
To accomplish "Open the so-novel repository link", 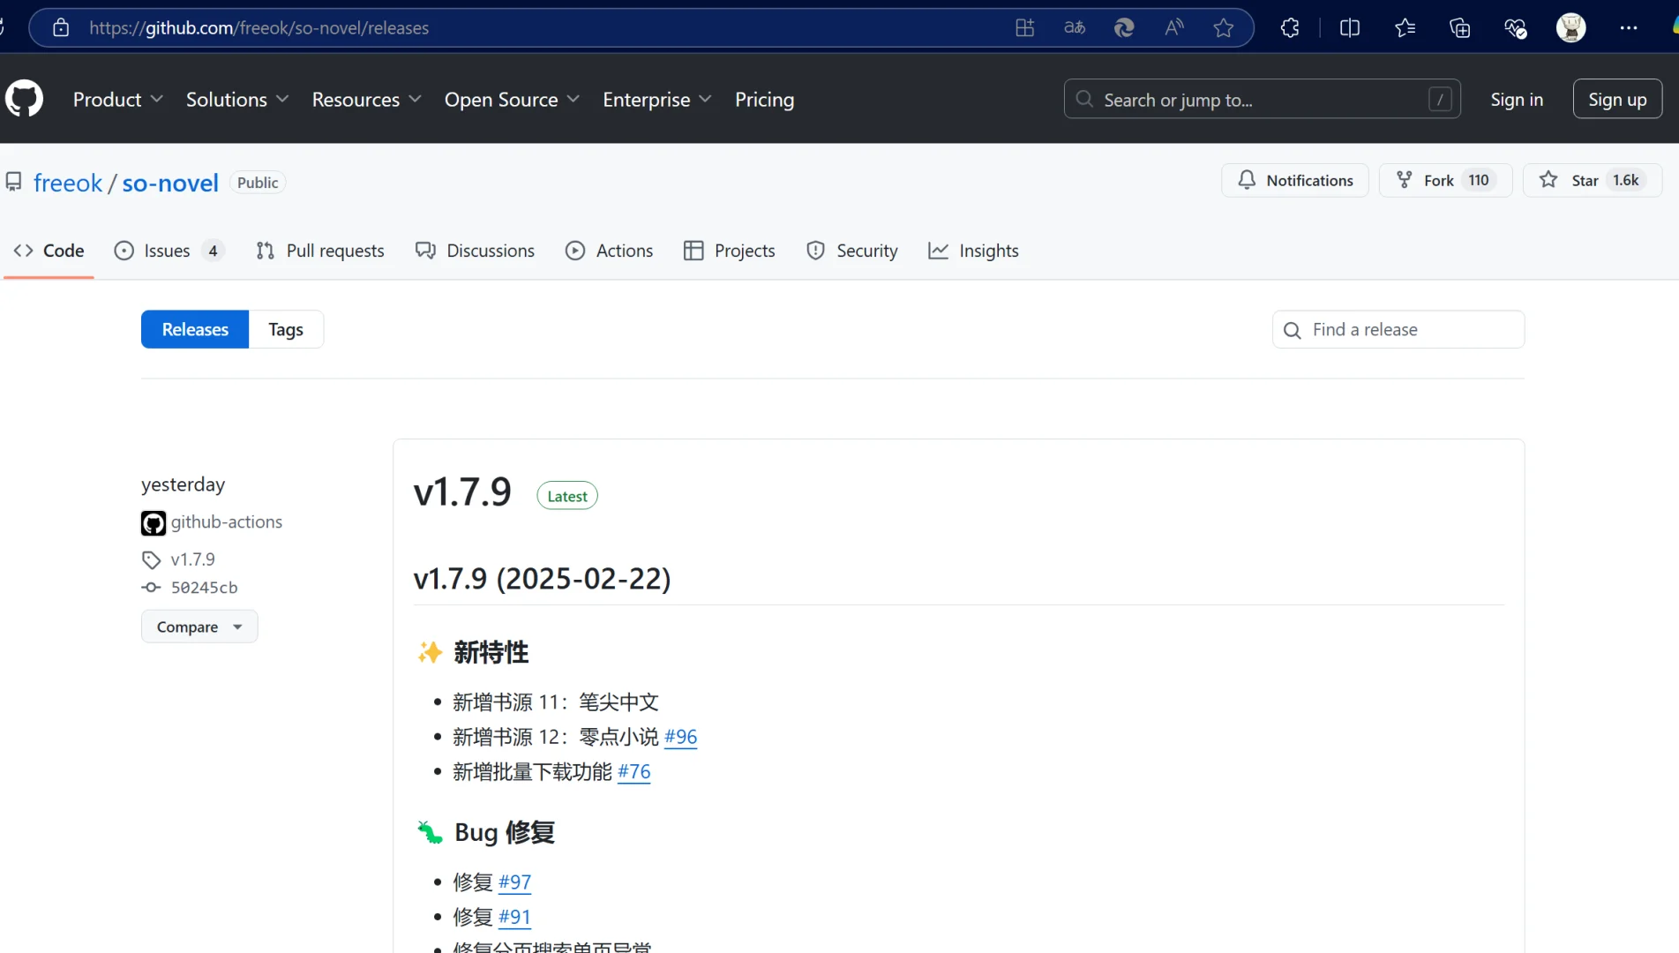I will [x=170, y=183].
